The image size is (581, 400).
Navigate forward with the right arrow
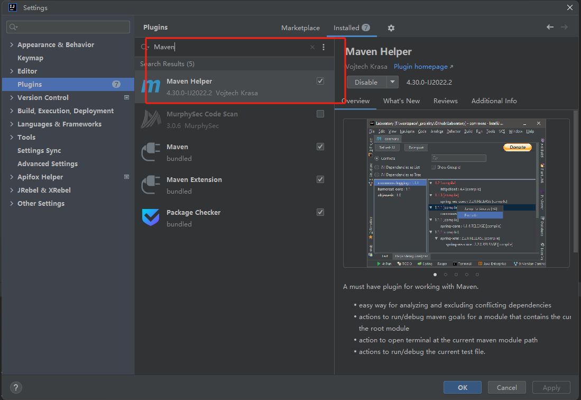[x=564, y=27]
